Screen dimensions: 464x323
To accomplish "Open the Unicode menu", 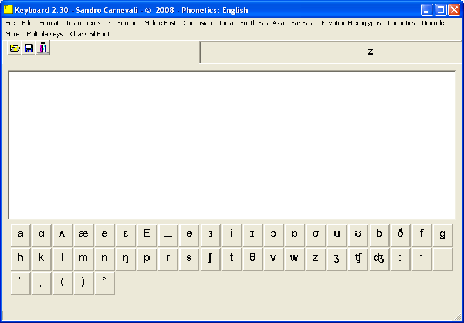I will coord(433,23).
